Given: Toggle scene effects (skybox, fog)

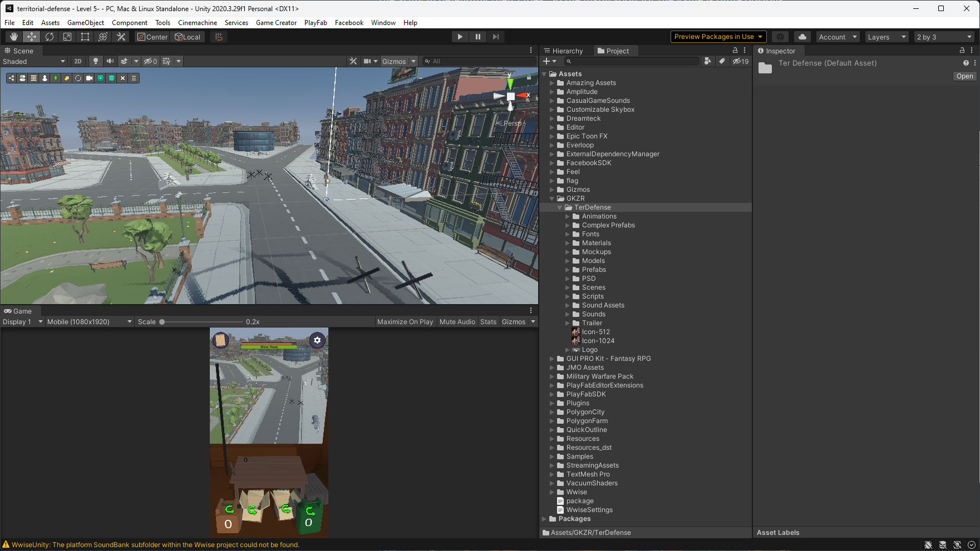Looking at the screenshot, I should 125,61.
